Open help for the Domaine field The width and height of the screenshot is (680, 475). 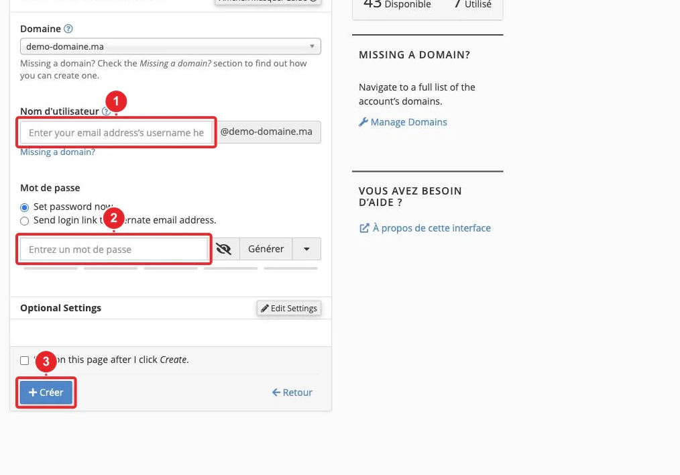(68, 29)
